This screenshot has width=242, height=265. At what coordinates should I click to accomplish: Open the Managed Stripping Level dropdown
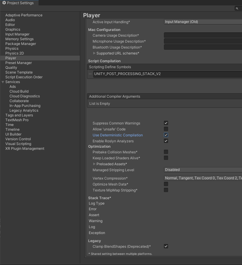point(203,169)
